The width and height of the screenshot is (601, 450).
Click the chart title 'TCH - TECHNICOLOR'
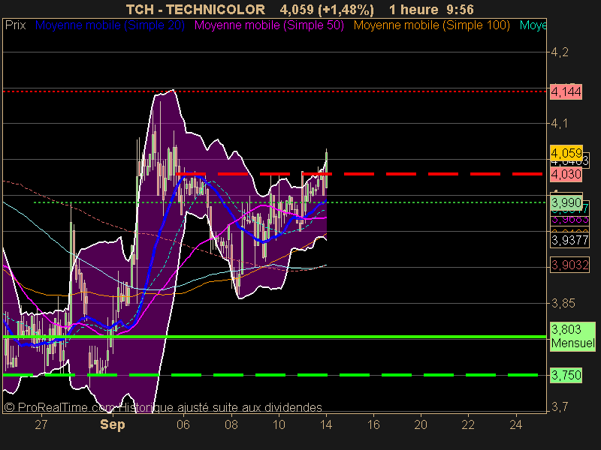(195, 9)
